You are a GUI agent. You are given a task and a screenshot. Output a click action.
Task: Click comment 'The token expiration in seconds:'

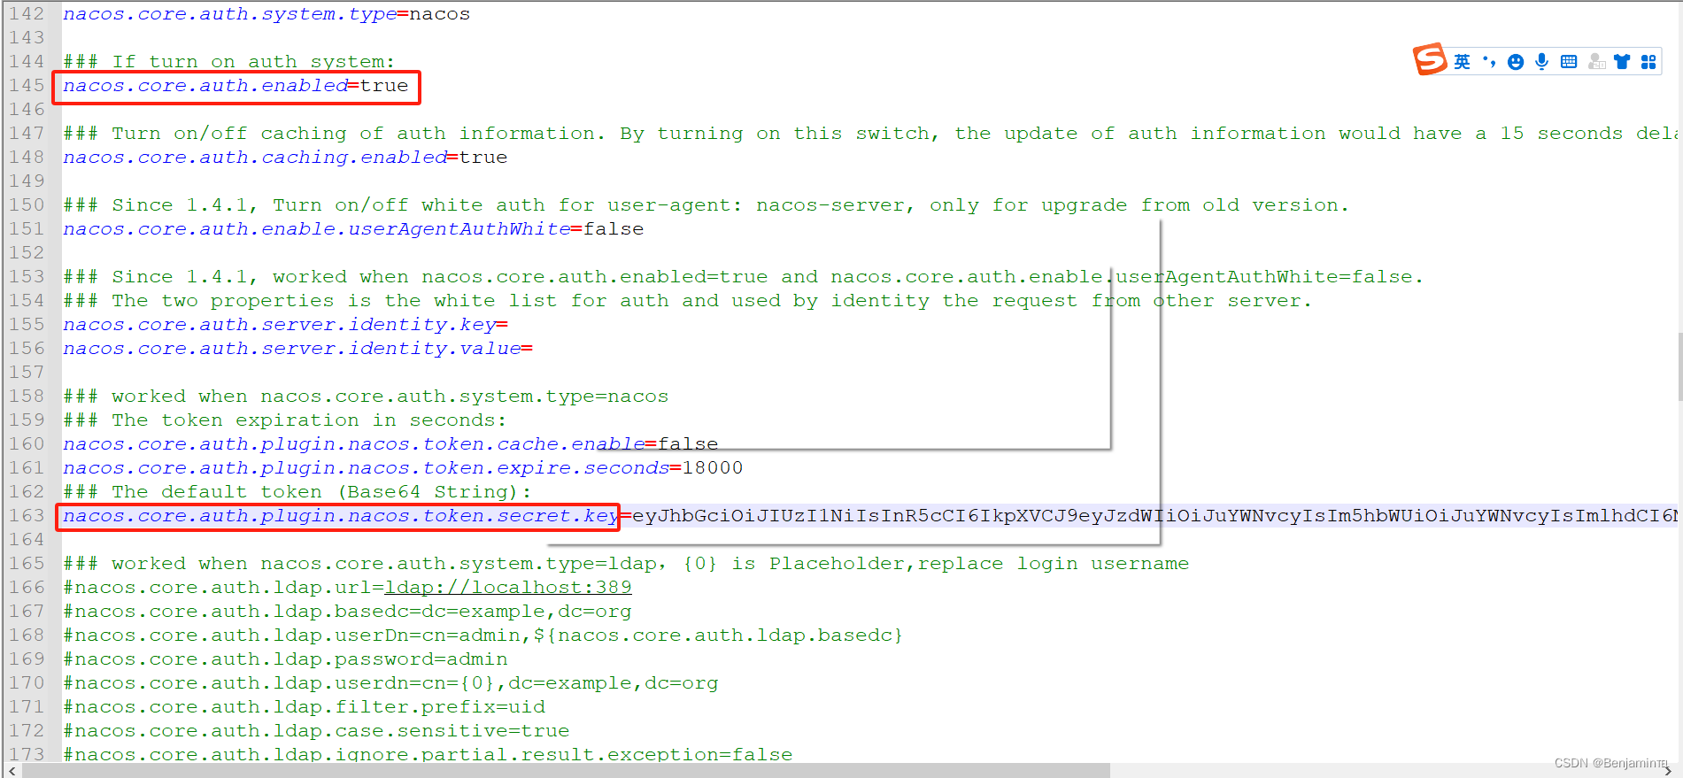click(285, 420)
